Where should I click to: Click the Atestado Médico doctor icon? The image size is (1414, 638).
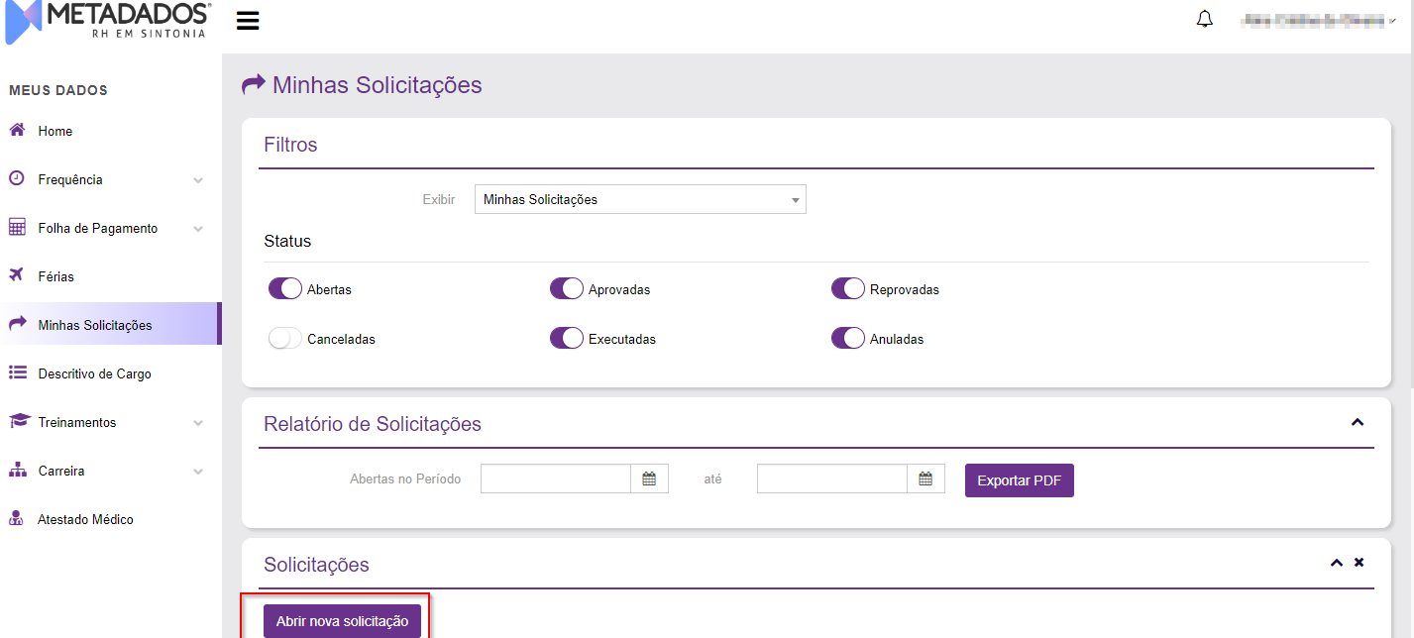pyautogui.click(x=17, y=518)
